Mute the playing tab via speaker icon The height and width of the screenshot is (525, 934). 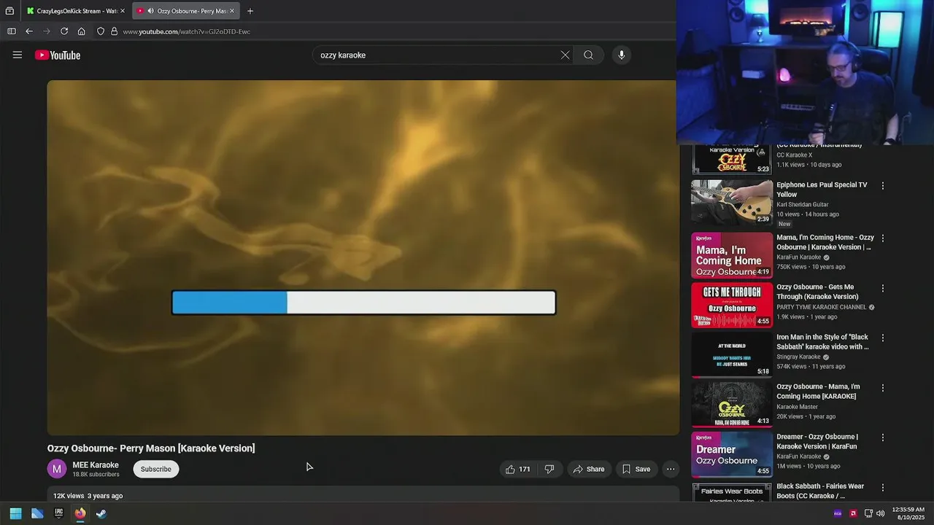(150, 11)
